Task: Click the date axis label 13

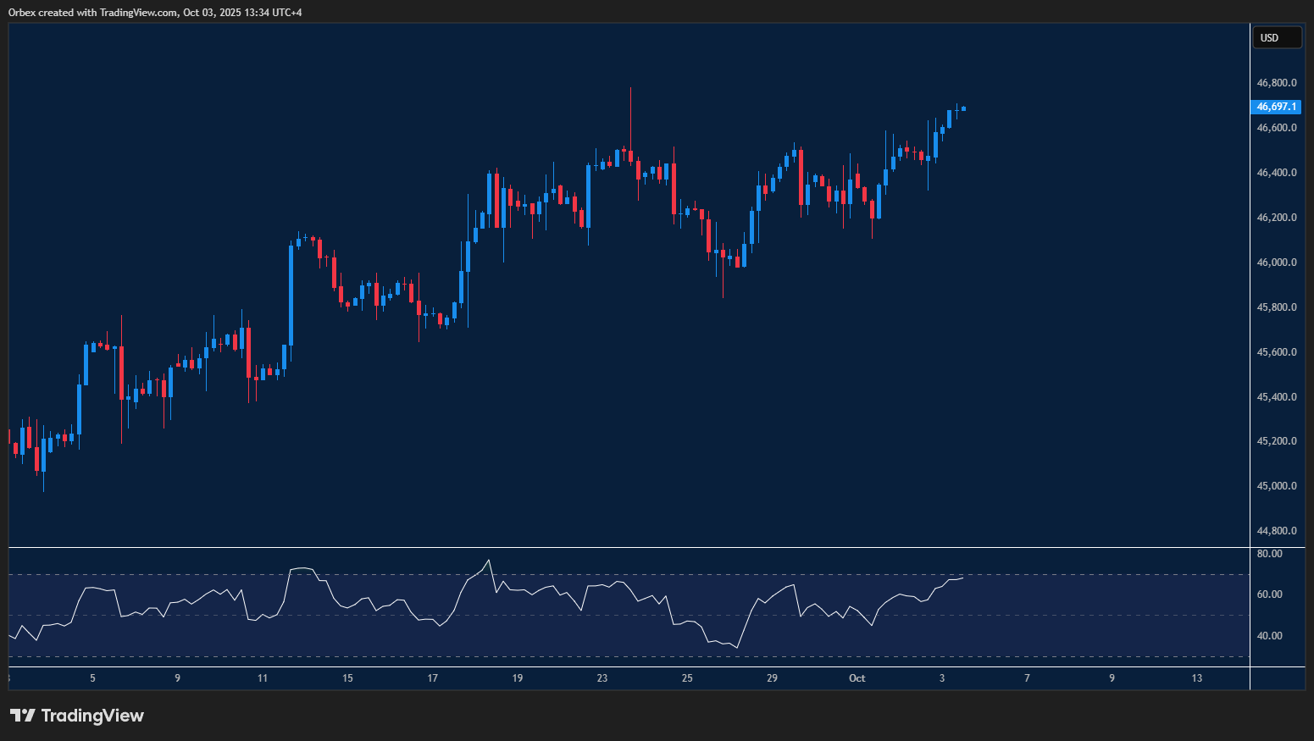Action: [1196, 678]
